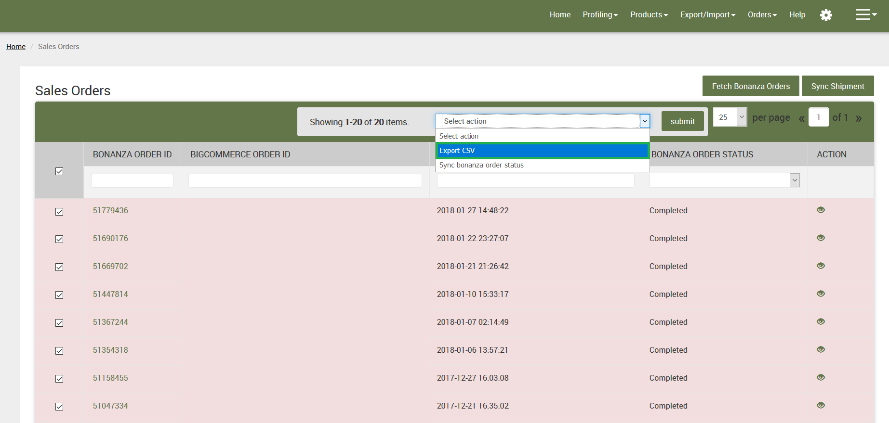The width and height of the screenshot is (889, 423).
Task: View order 51447814 via eye icon
Action: [821, 294]
